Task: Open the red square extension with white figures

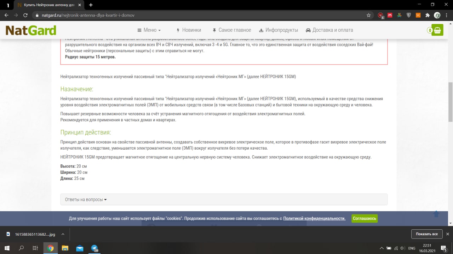Action: 390,15
